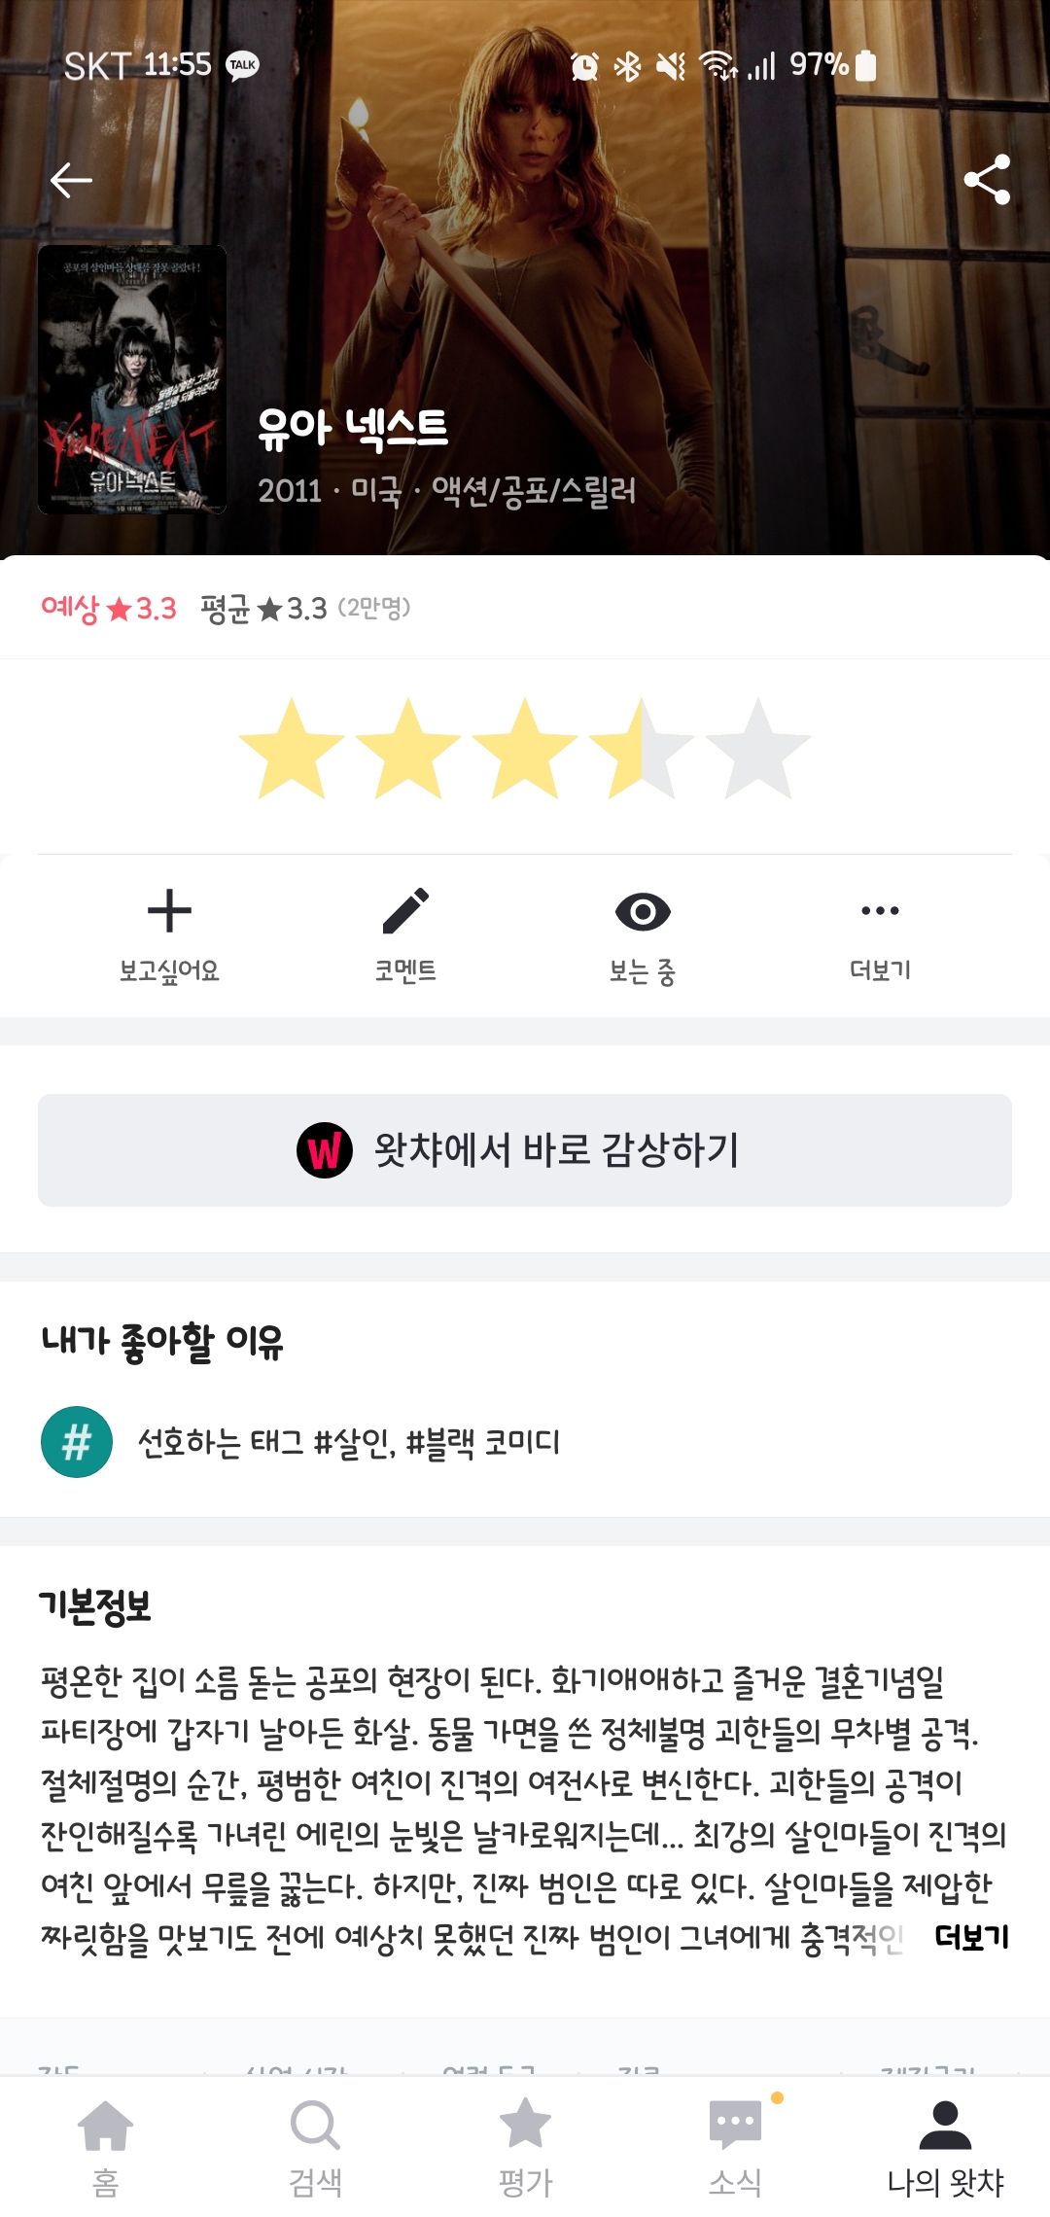This screenshot has width=1050, height=2217.
Task: Rate the movie five stars
Action: coord(758,749)
